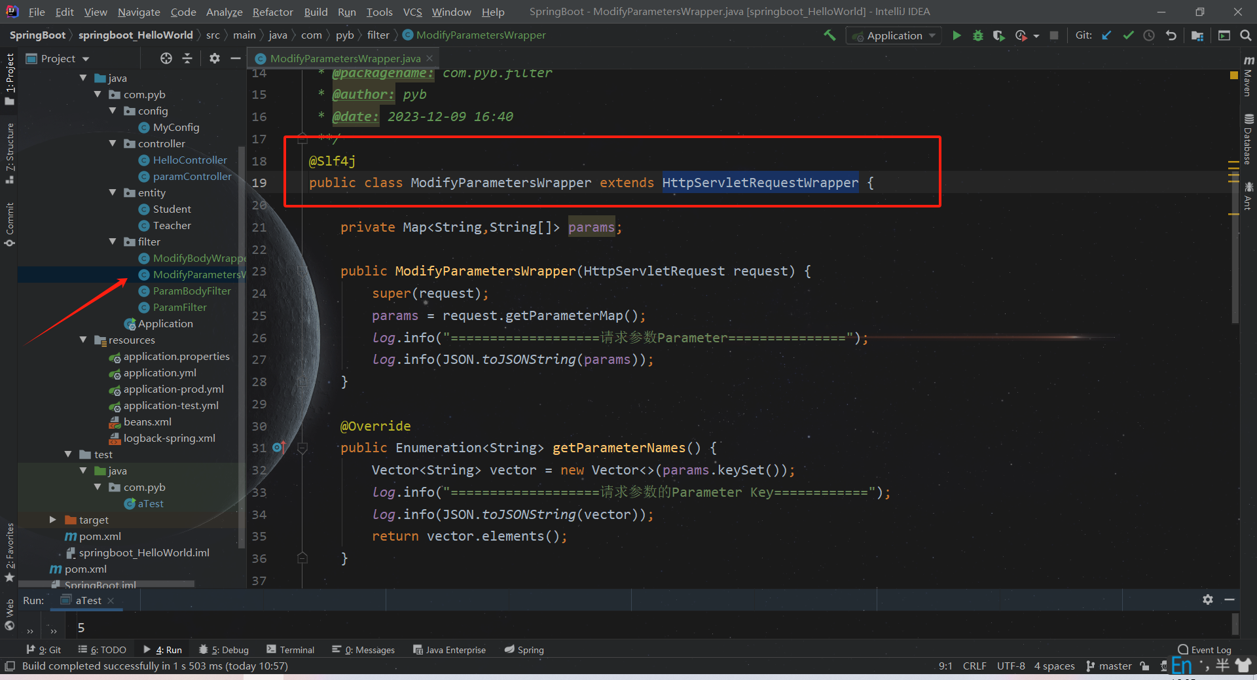This screenshot has width=1257, height=680.
Task: Open Run panel settings gear
Action: 1208,599
